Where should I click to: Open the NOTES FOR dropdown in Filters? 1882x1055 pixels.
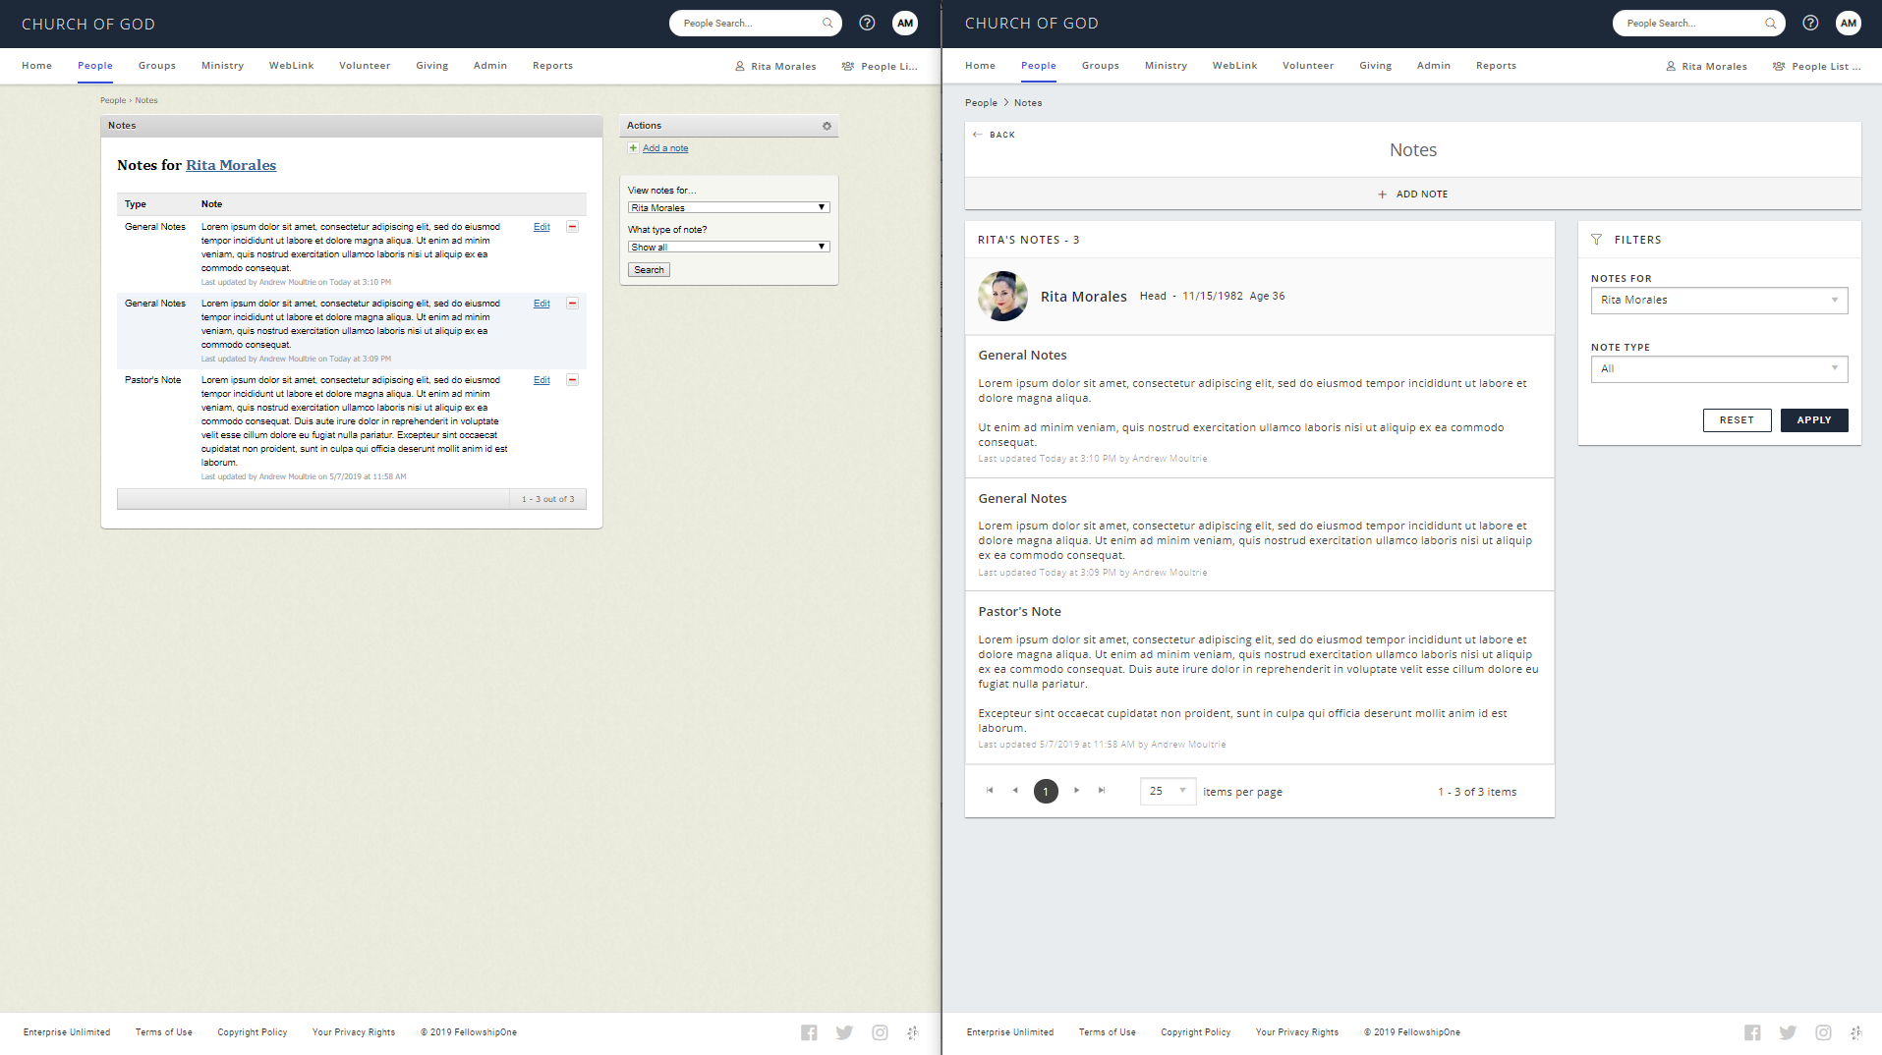[x=1718, y=301]
